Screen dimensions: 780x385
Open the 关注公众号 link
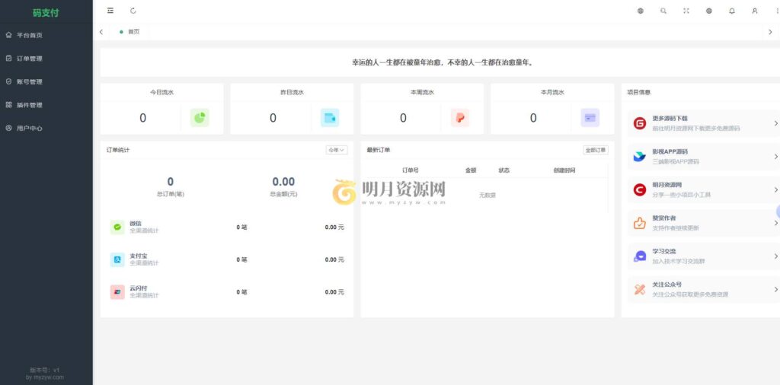[667, 285]
